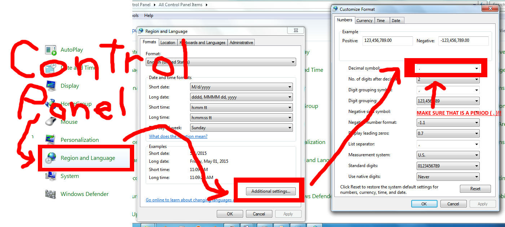Click OK in Customize Format dialog

point(424,204)
